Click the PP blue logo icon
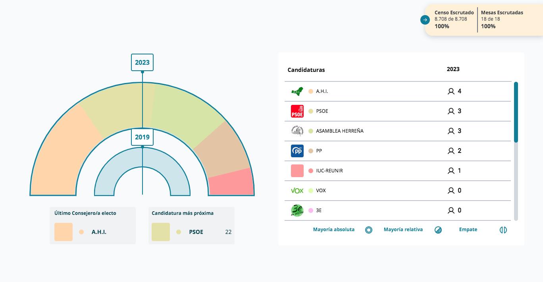This screenshot has height=282, width=543. (297, 151)
